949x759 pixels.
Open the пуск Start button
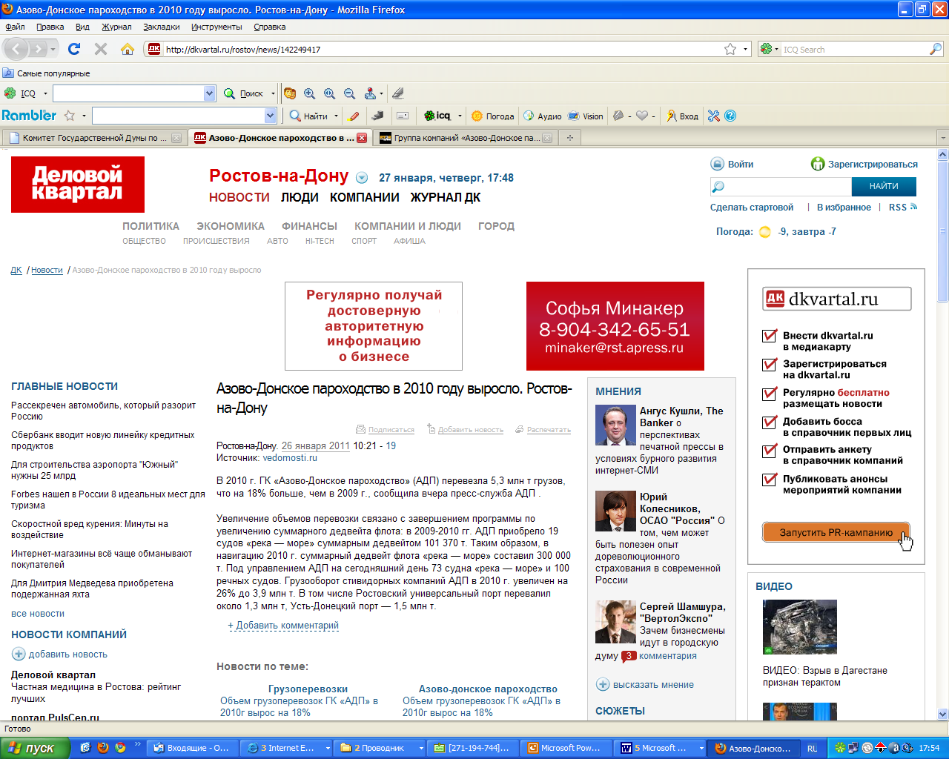click(35, 748)
